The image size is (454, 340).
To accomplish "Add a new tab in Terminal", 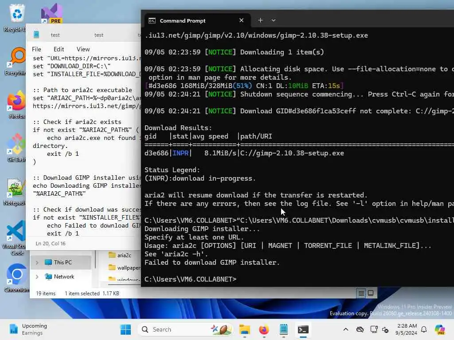I will pos(260,20).
